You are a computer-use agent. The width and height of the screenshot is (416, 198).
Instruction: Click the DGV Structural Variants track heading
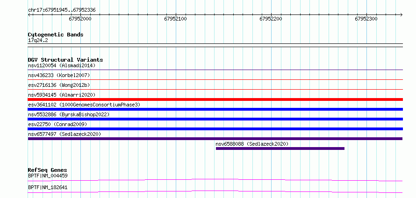[65, 60]
